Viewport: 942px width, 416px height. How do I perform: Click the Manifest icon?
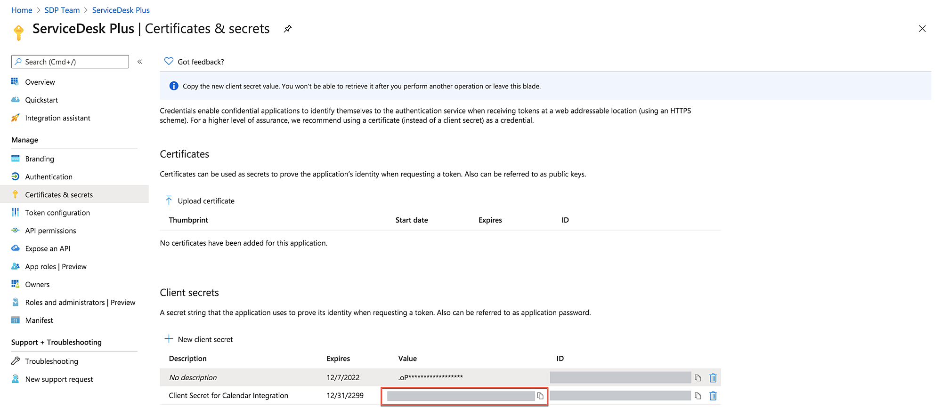click(x=15, y=320)
